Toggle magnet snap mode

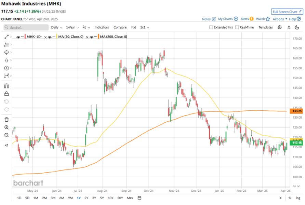tap(6, 86)
